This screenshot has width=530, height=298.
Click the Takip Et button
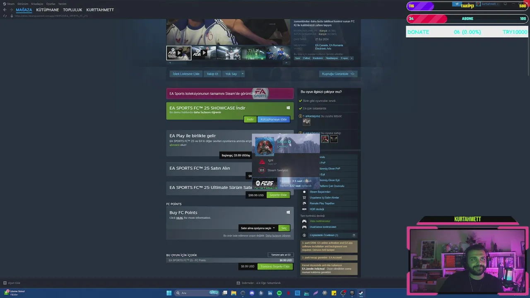coord(212,74)
